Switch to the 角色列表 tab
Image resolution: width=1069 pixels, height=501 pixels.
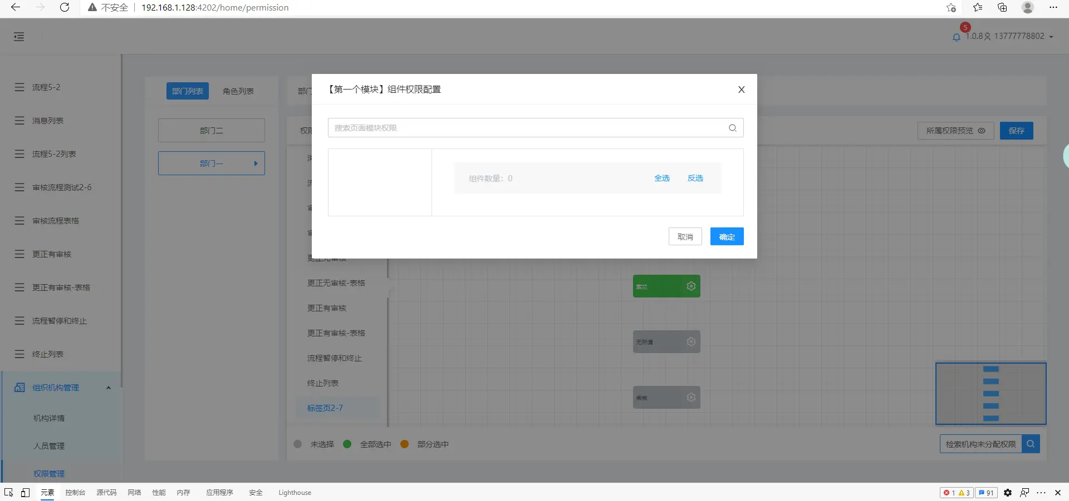pos(238,91)
